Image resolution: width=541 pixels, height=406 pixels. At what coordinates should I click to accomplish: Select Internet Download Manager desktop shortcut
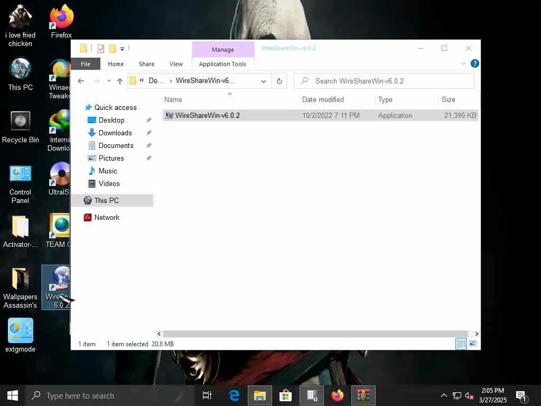59,131
